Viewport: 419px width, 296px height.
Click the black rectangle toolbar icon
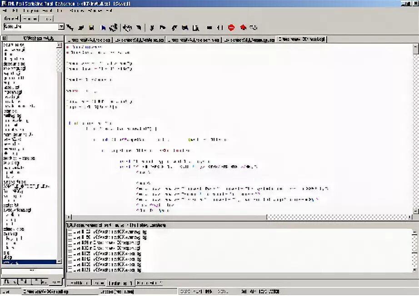point(209,28)
